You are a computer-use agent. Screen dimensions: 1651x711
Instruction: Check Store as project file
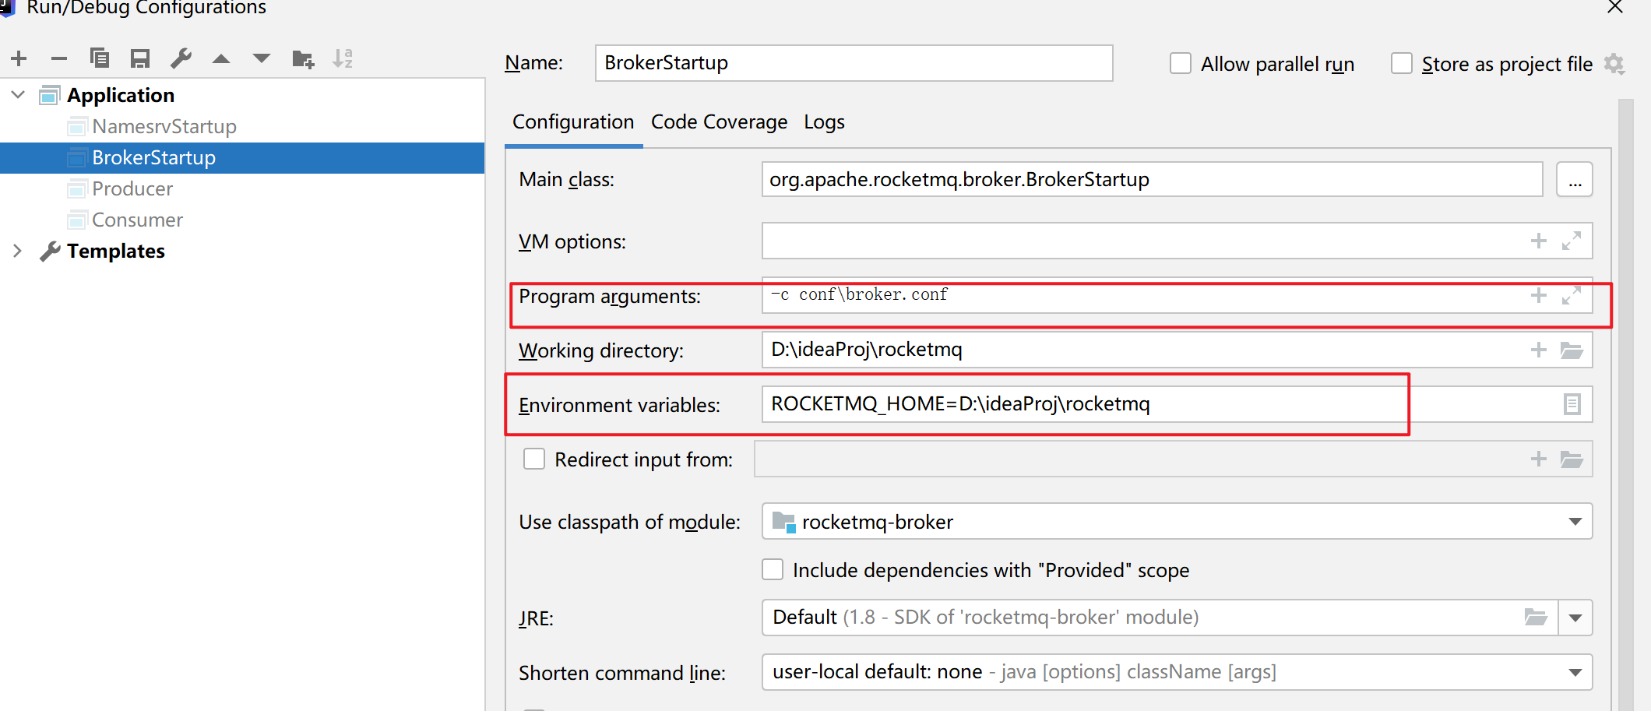[1402, 63]
